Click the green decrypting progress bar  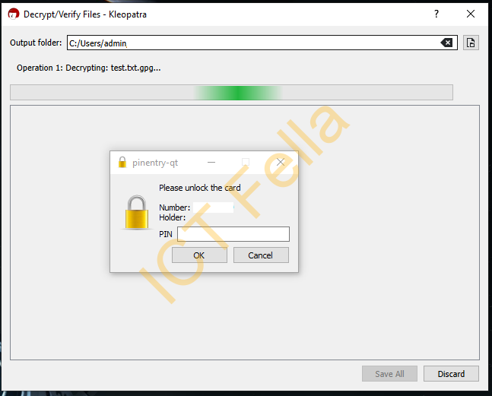click(231, 93)
